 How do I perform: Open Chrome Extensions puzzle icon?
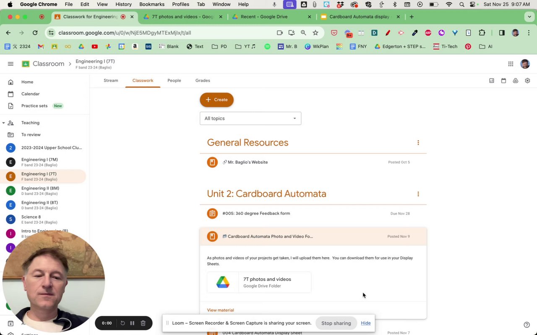tap(482, 33)
